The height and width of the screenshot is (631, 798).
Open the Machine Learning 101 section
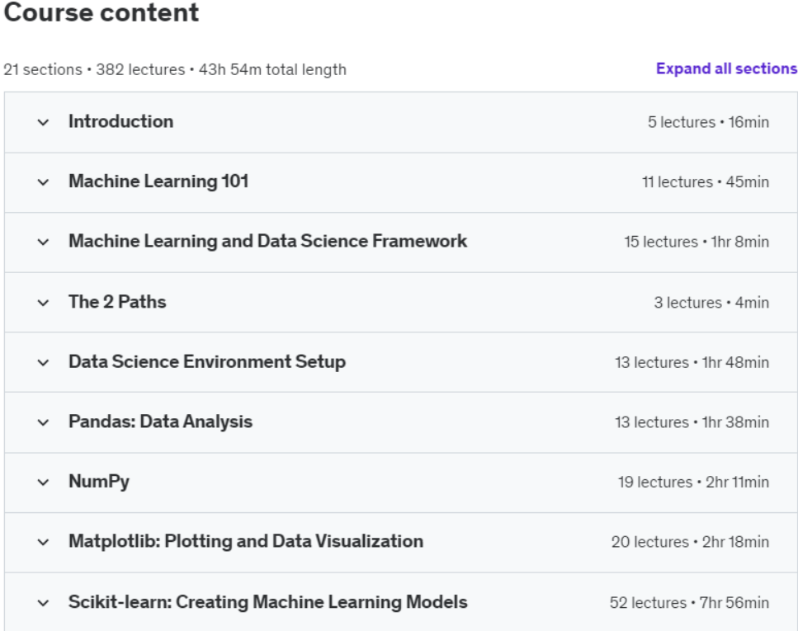pyautogui.click(x=158, y=181)
